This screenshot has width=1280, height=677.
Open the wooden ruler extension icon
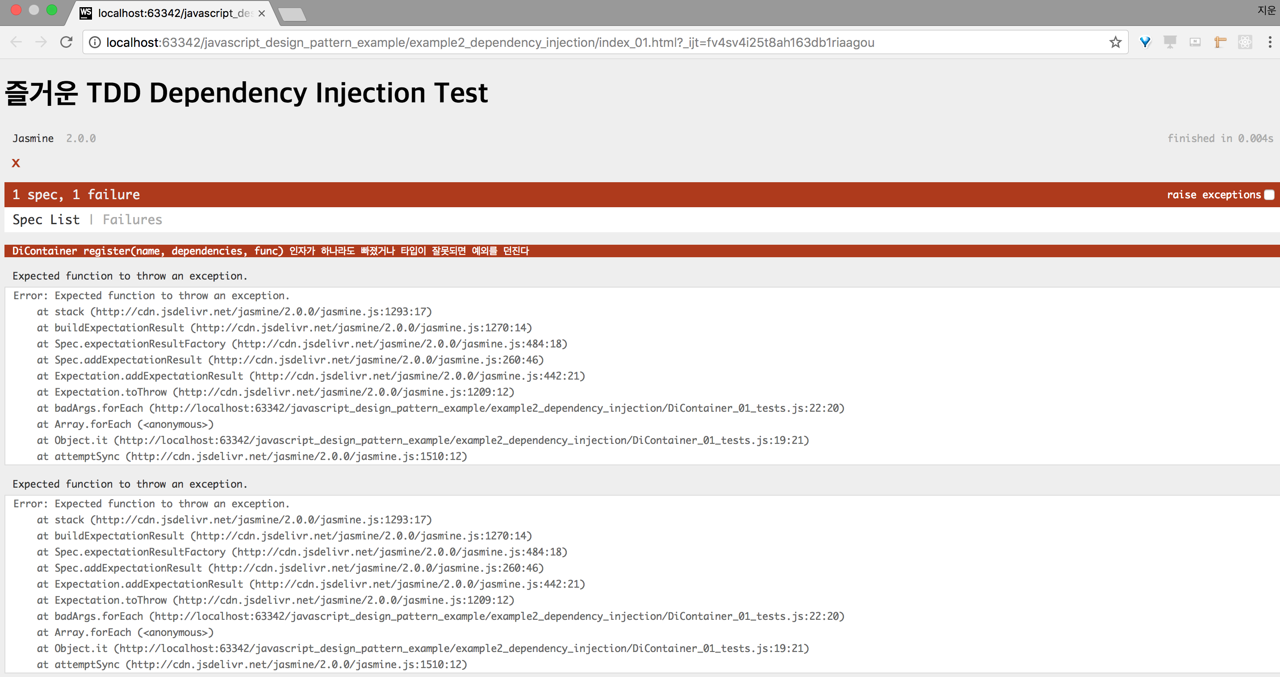(1220, 42)
